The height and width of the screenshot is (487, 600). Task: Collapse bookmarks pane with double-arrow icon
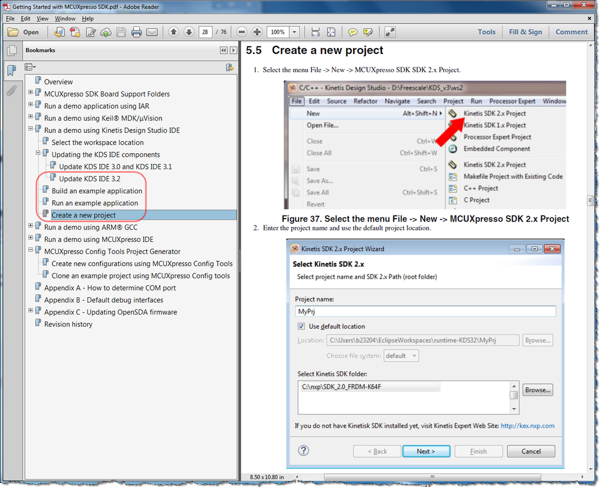pos(224,50)
